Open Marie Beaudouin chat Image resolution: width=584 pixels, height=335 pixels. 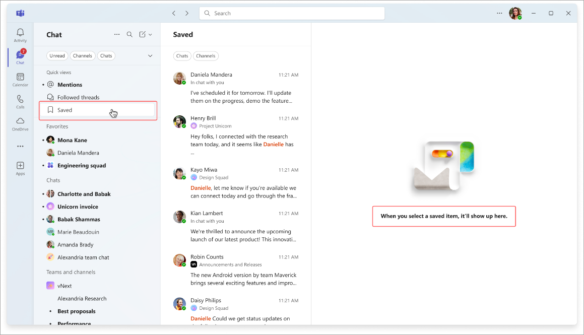(x=98, y=232)
